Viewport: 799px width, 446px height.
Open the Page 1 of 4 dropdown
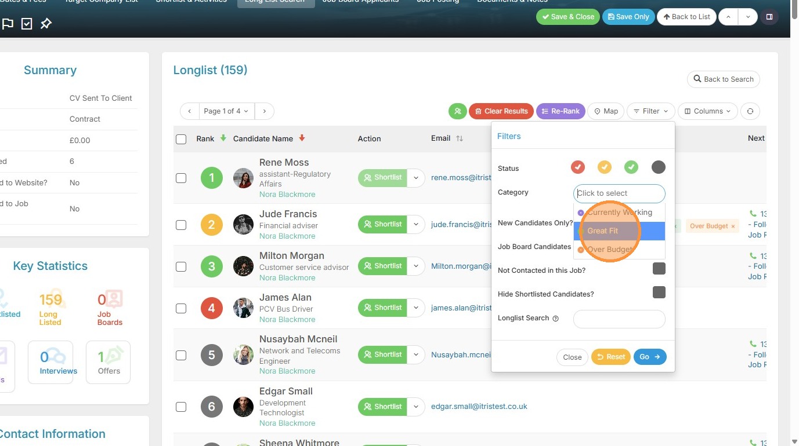[x=227, y=111]
